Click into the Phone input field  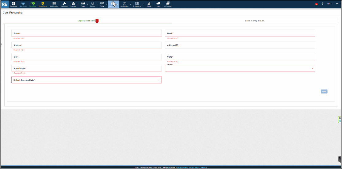[86, 33]
